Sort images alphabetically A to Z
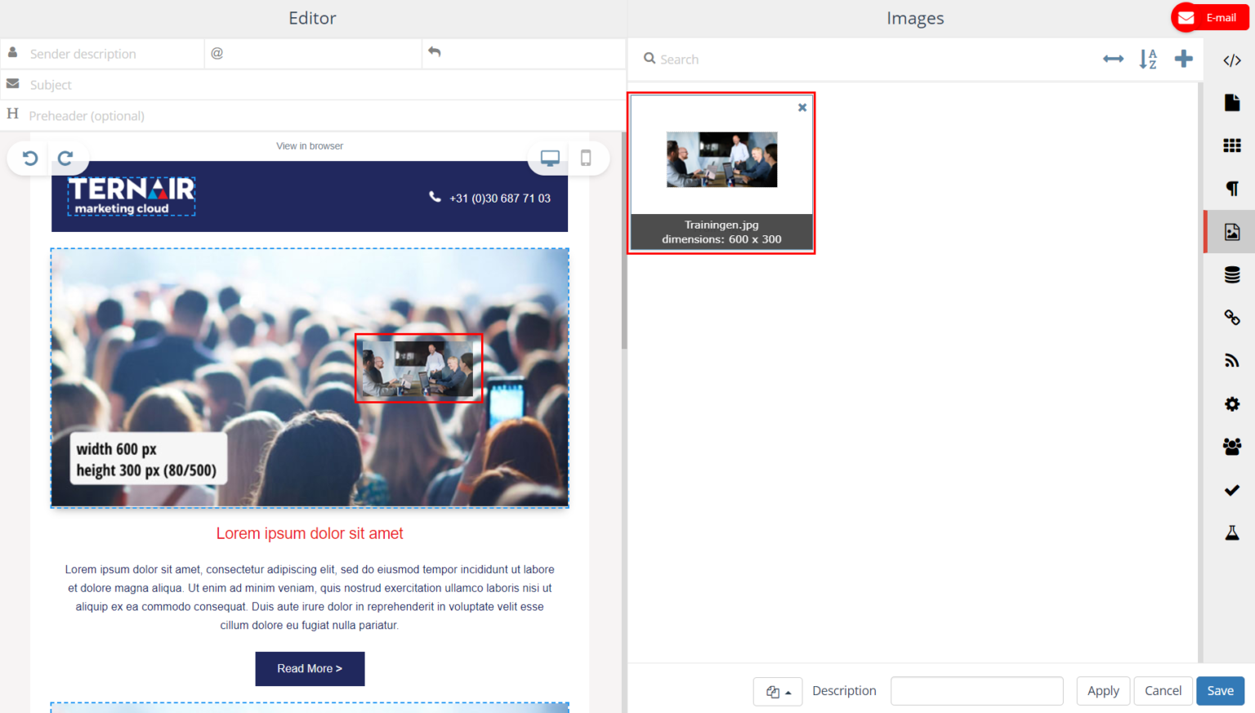 pyautogui.click(x=1148, y=59)
